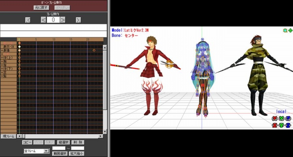
Task: Click the red-armored character model in viewport
Action: click(151, 75)
